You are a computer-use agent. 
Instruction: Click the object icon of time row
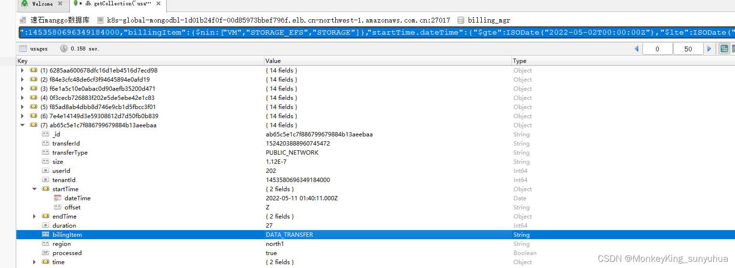coord(45,262)
